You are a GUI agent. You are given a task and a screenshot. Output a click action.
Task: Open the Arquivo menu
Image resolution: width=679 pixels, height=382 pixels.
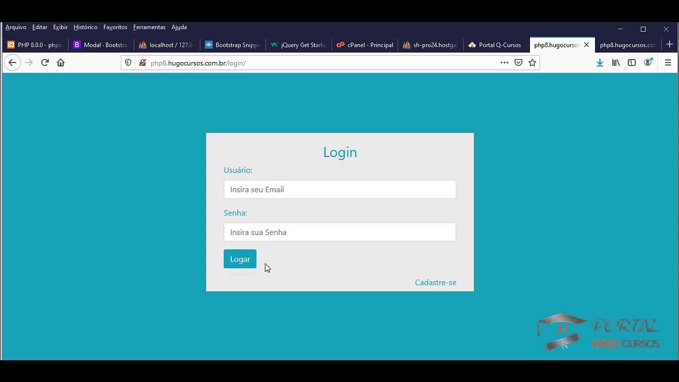coord(16,27)
